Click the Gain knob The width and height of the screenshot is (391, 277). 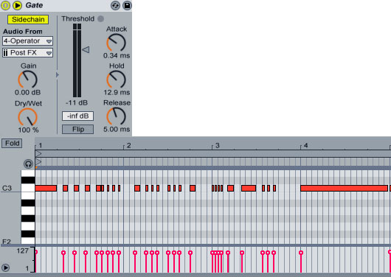click(28, 80)
